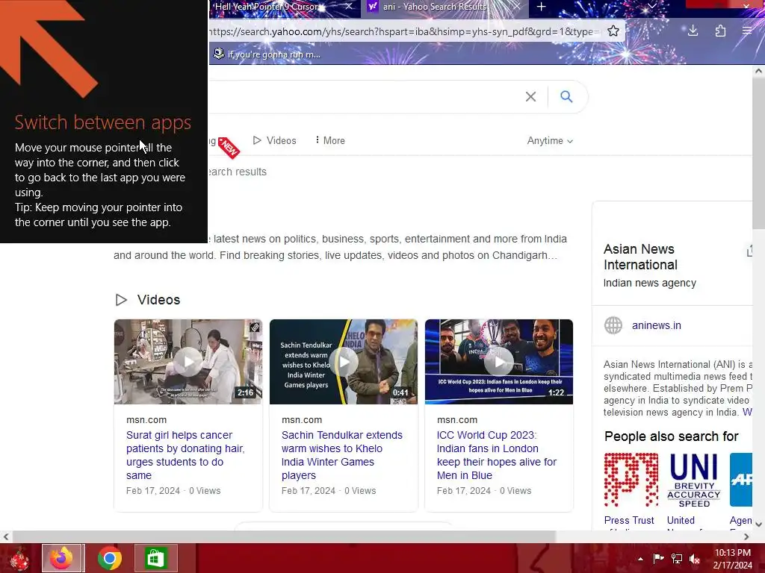765x573 pixels.
Task: Open the More search options menu
Action: (330, 140)
